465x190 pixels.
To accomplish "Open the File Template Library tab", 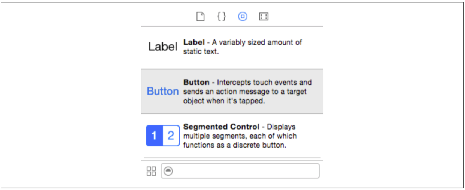I will click(x=201, y=17).
